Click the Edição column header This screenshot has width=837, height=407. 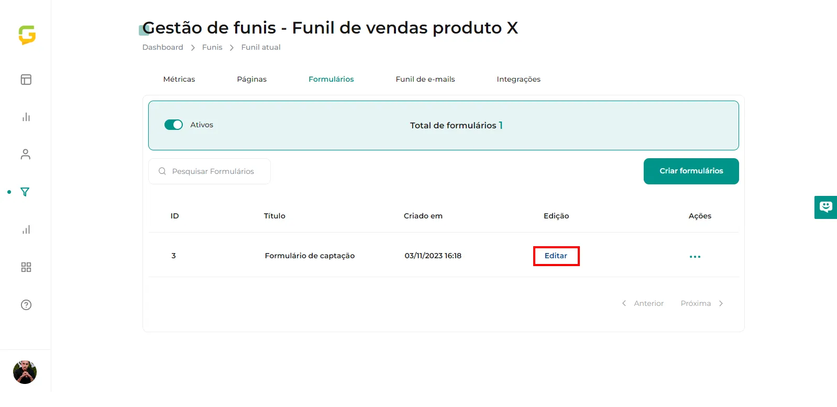(x=556, y=216)
